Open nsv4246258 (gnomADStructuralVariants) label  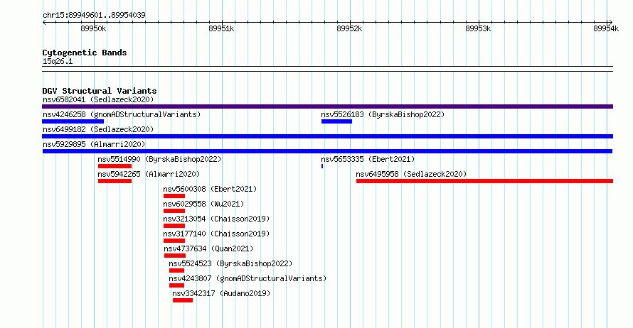pos(122,114)
